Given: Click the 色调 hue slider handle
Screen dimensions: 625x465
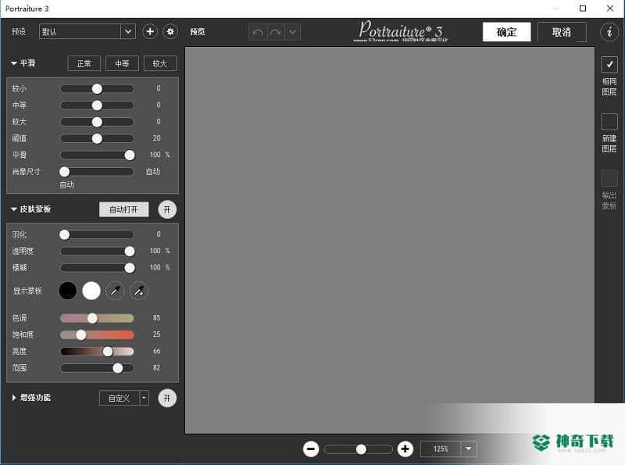Looking at the screenshot, I should pyautogui.click(x=92, y=318).
